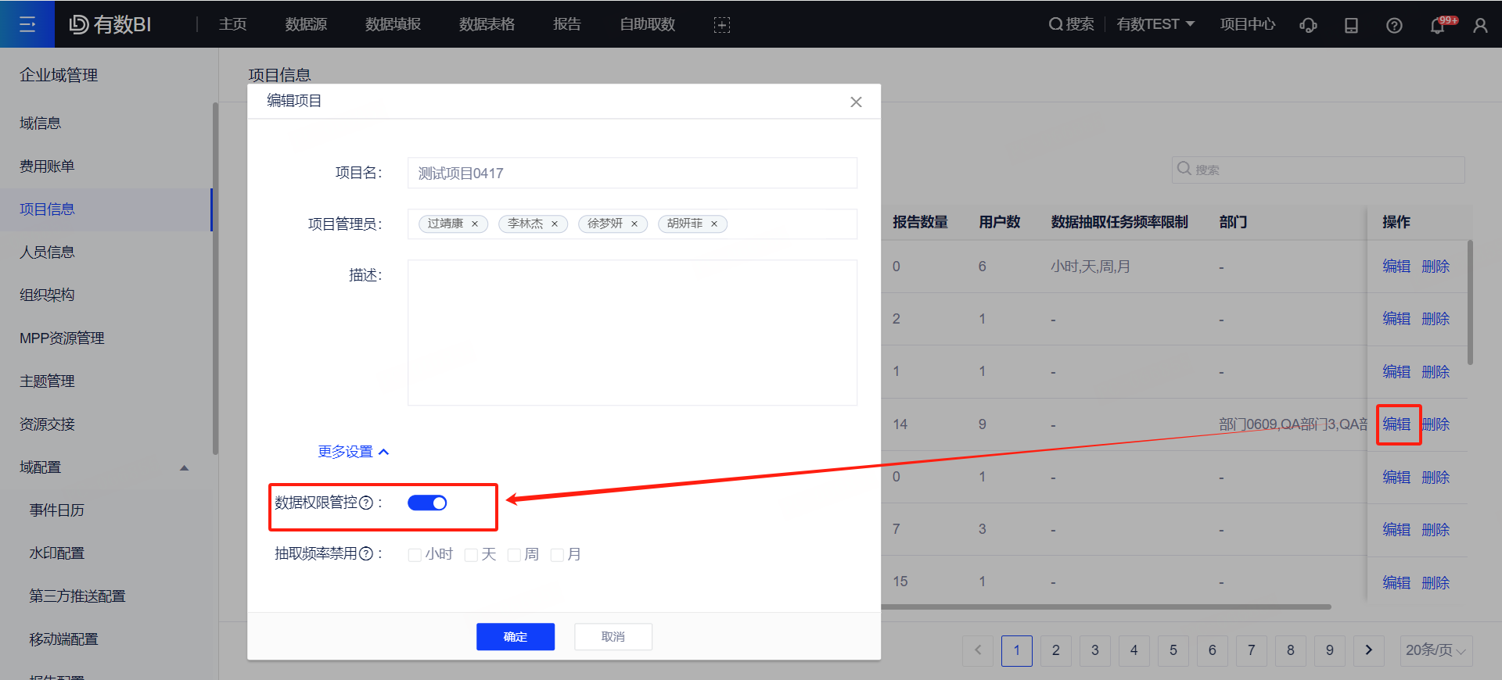Check the 周 frequency checkbox
Image resolution: width=1502 pixels, height=680 pixels.
(x=514, y=555)
